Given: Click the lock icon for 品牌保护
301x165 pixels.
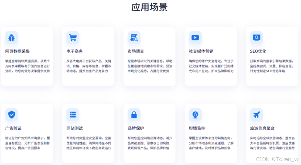Looking at the screenshot, I should (134, 114).
